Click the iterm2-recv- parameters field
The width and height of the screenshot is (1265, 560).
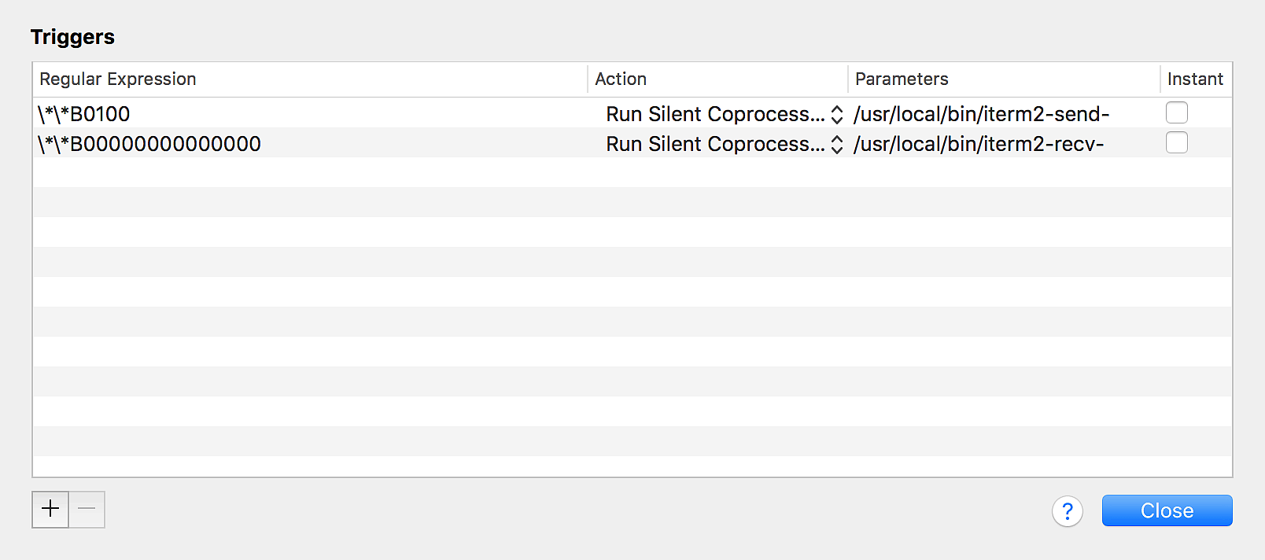click(979, 144)
